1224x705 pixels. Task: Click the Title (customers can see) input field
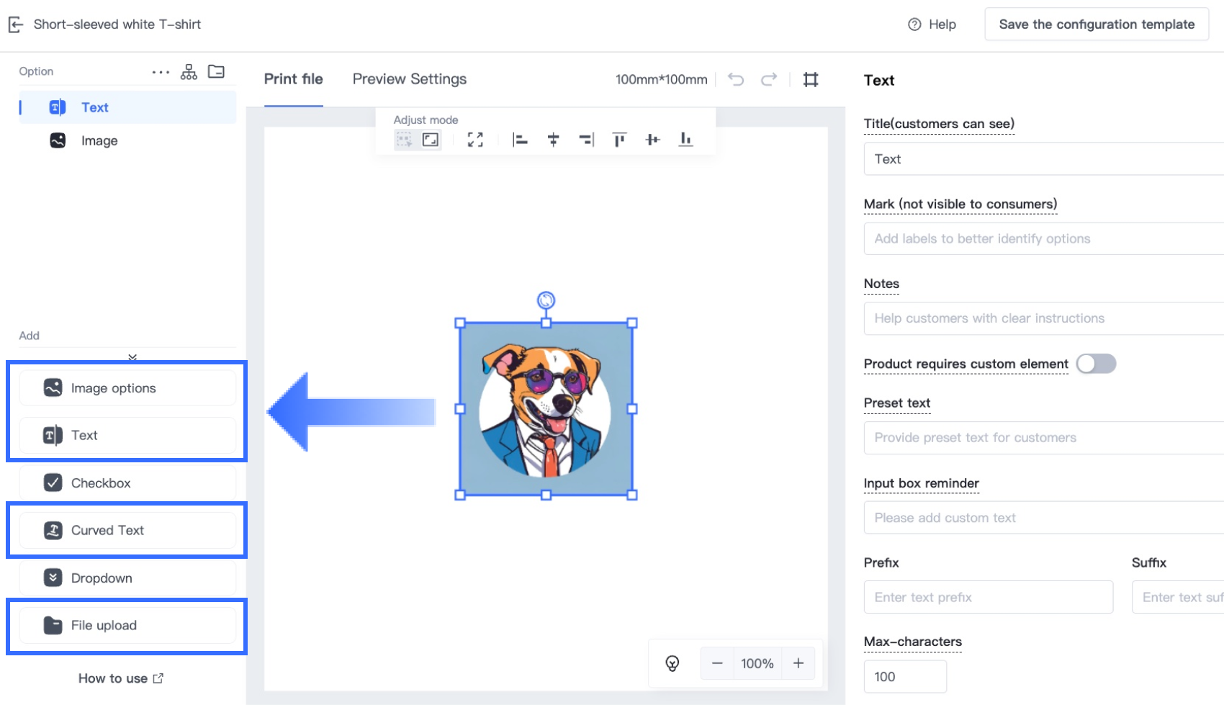[x=1044, y=159]
